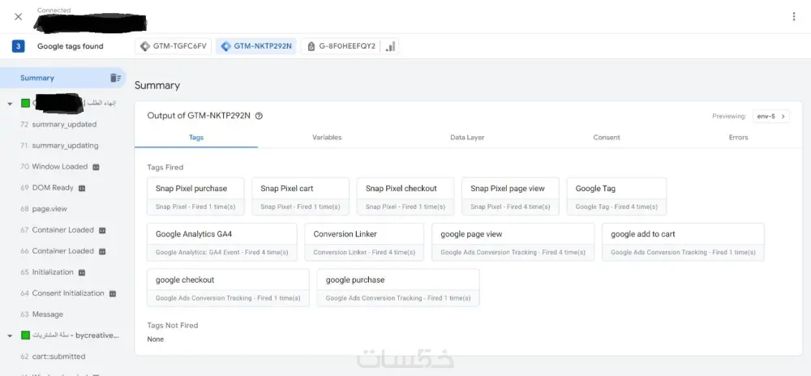The image size is (811, 376).
Task: Select the summary_updated event in the sidebar
Action: pyautogui.click(x=63, y=125)
